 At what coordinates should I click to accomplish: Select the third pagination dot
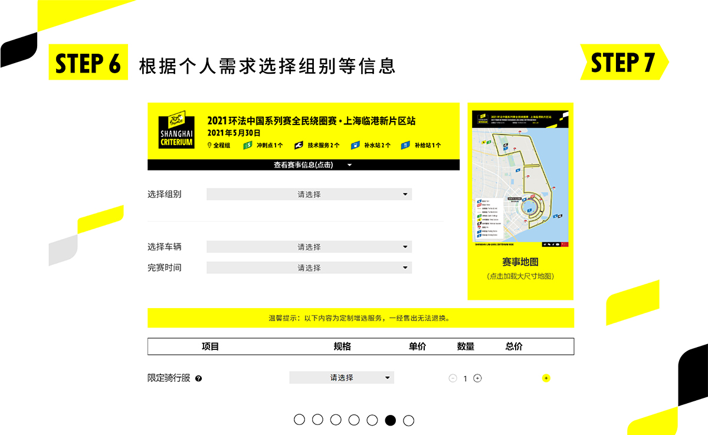pos(336,420)
